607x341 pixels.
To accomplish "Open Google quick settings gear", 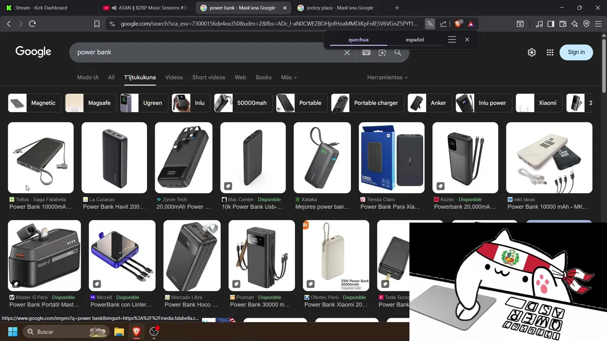I will tap(532, 53).
